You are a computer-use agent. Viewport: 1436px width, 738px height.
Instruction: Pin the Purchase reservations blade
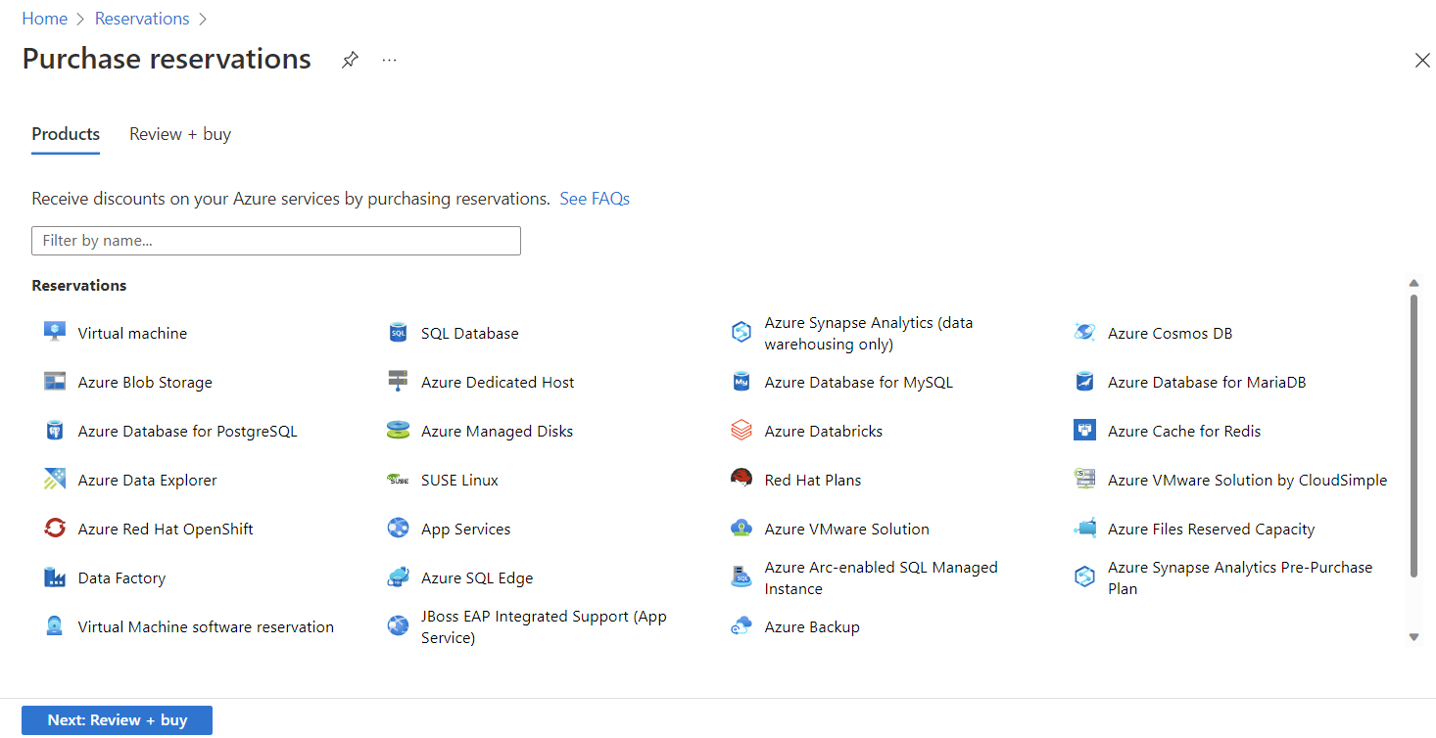[350, 60]
